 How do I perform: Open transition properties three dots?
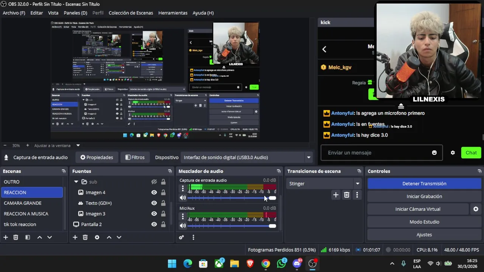tap(357, 195)
